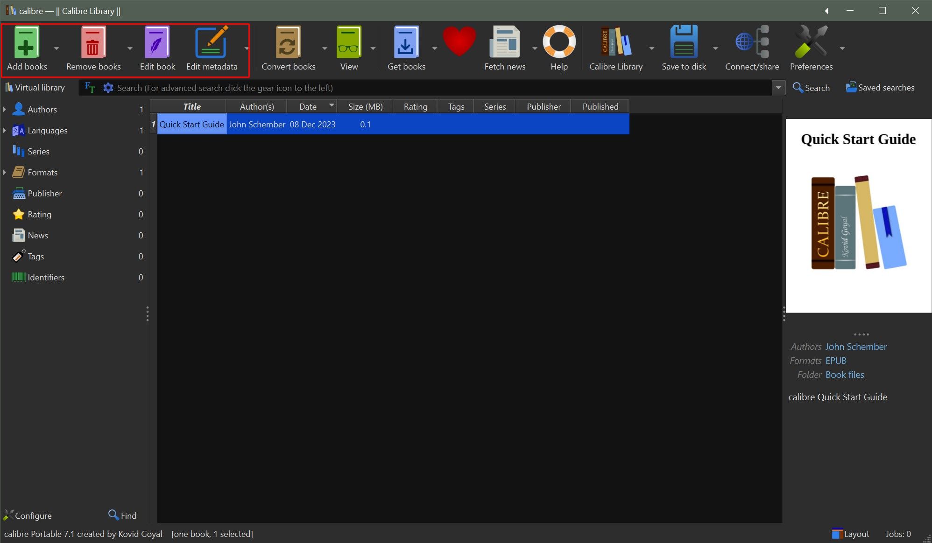Click the Remove books trash icon

click(93, 42)
